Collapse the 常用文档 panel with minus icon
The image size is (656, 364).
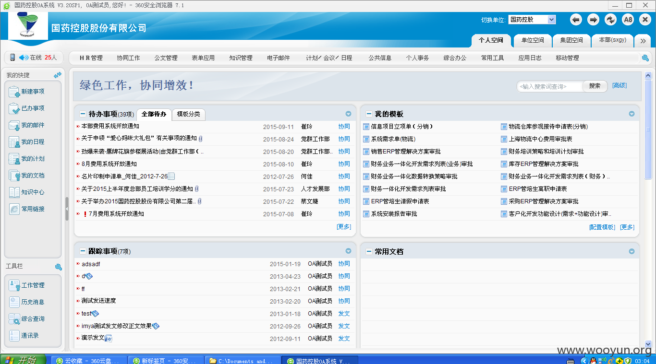click(x=369, y=251)
